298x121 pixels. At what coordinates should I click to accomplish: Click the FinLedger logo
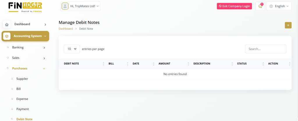click(25, 7)
